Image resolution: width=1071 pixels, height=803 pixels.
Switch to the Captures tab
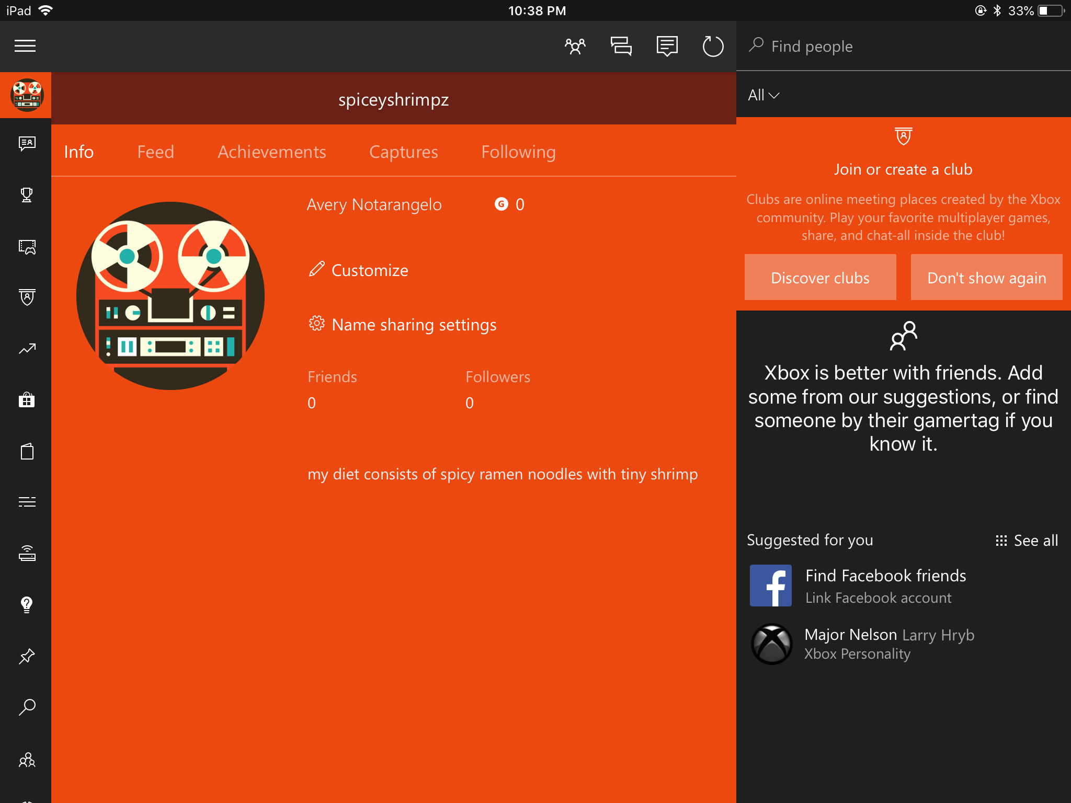[x=403, y=152]
